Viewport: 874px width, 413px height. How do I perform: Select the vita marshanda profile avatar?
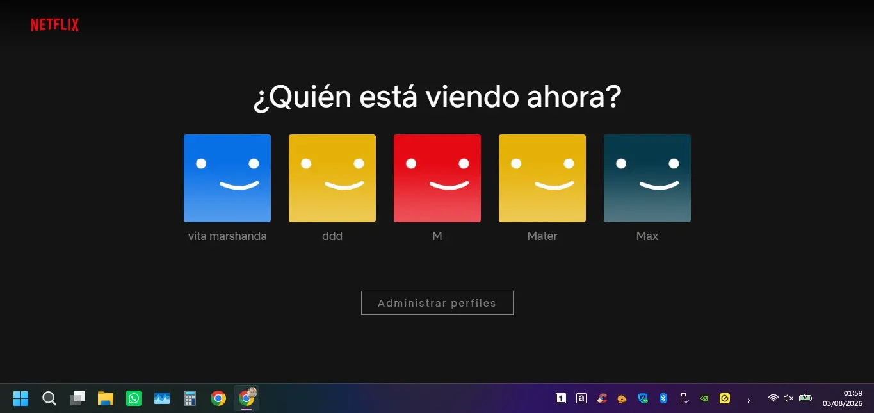click(227, 178)
